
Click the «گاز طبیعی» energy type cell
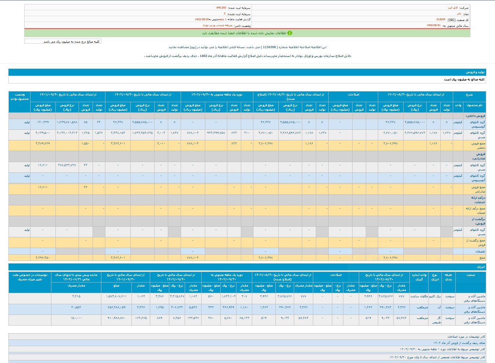[436, 320]
